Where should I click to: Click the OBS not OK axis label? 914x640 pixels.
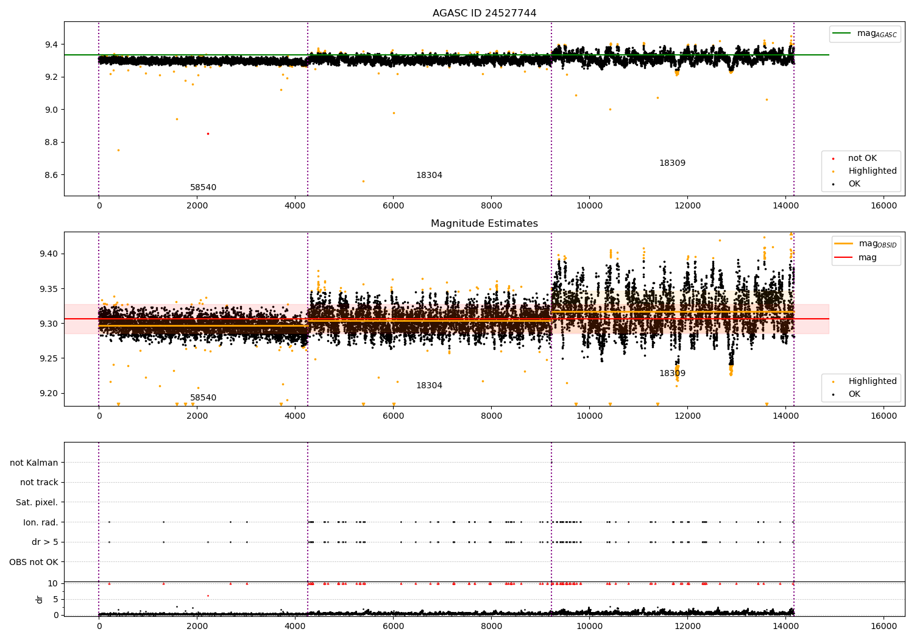point(34,562)
